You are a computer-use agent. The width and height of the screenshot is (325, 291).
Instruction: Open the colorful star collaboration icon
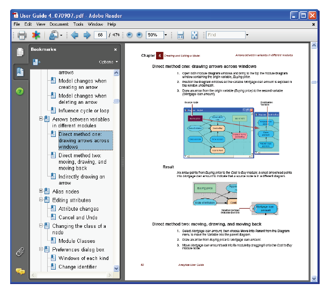pos(36,35)
